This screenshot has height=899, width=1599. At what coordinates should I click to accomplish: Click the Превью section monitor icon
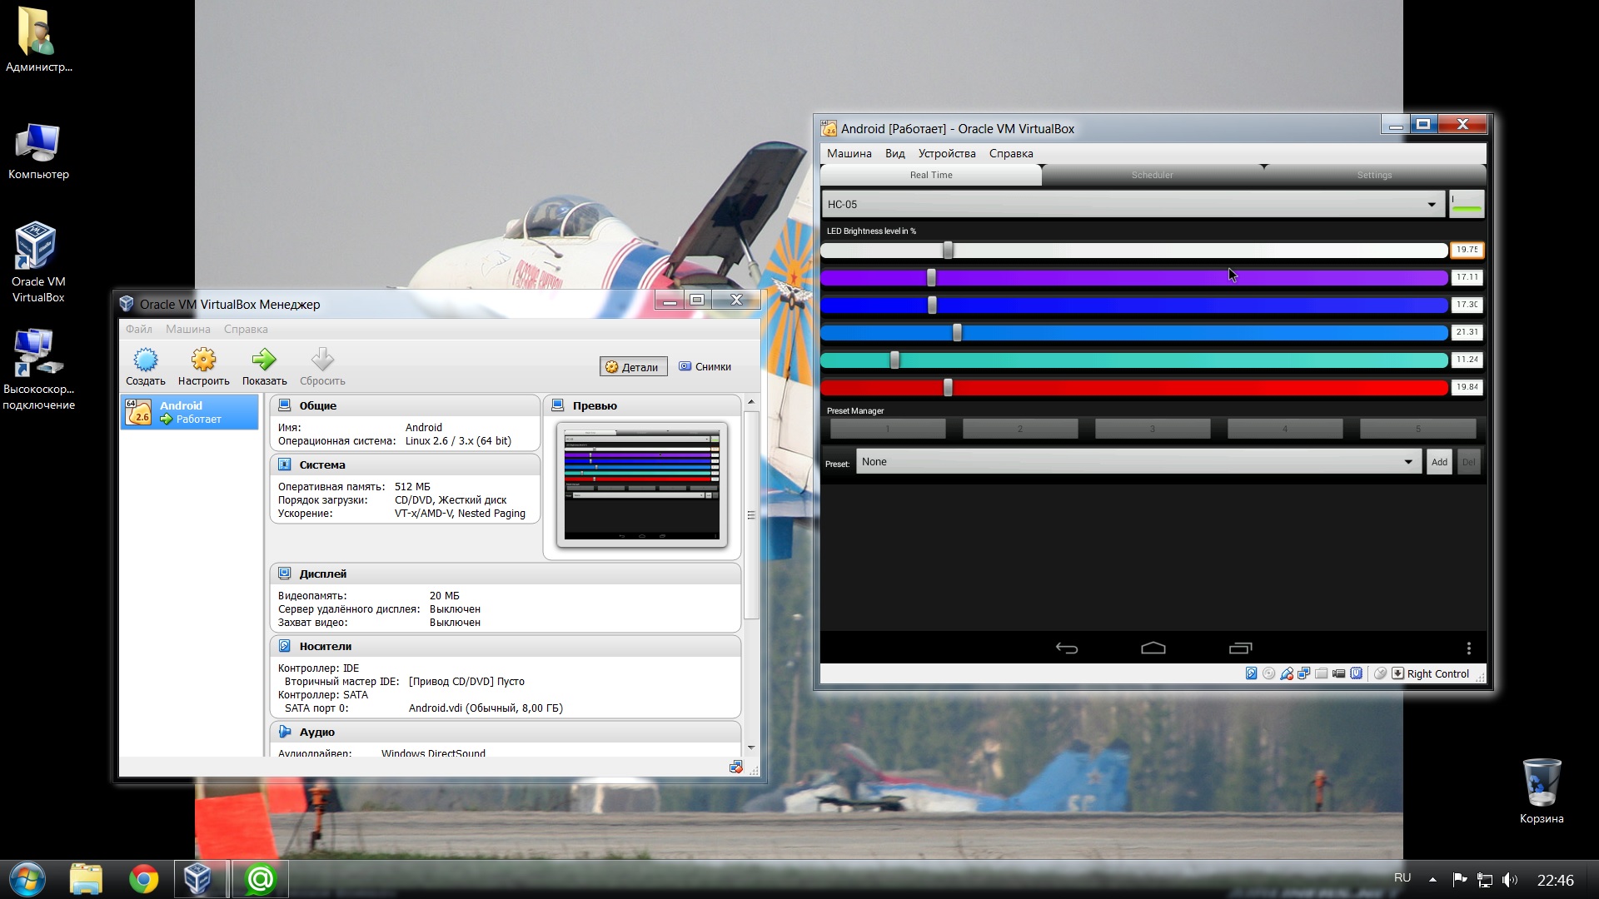pos(557,405)
